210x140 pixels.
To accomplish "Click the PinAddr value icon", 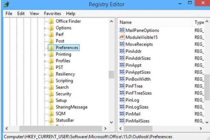I will [x=122, y=51].
